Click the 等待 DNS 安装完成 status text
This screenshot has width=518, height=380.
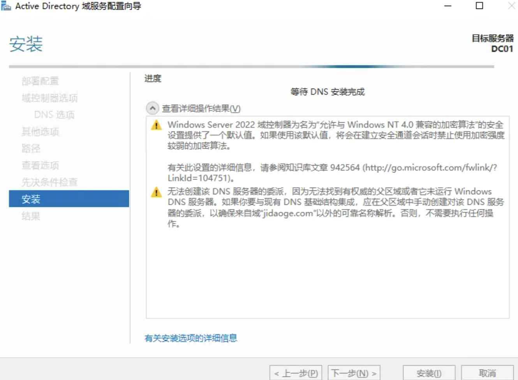(x=328, y=91)
